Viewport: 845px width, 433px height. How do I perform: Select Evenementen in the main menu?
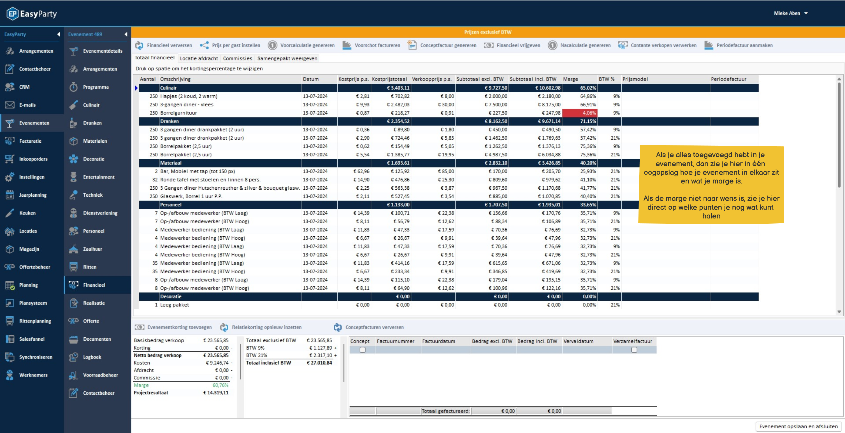point(32,123)
